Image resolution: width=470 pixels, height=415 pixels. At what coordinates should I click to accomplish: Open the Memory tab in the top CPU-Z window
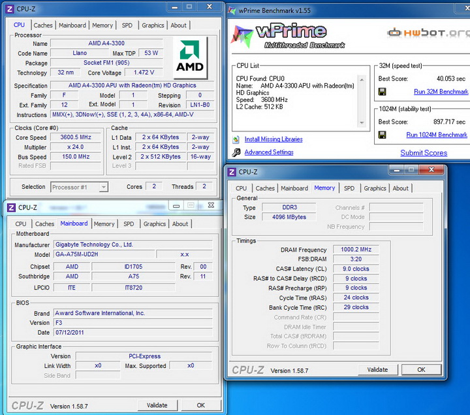[x=102, y=25]
